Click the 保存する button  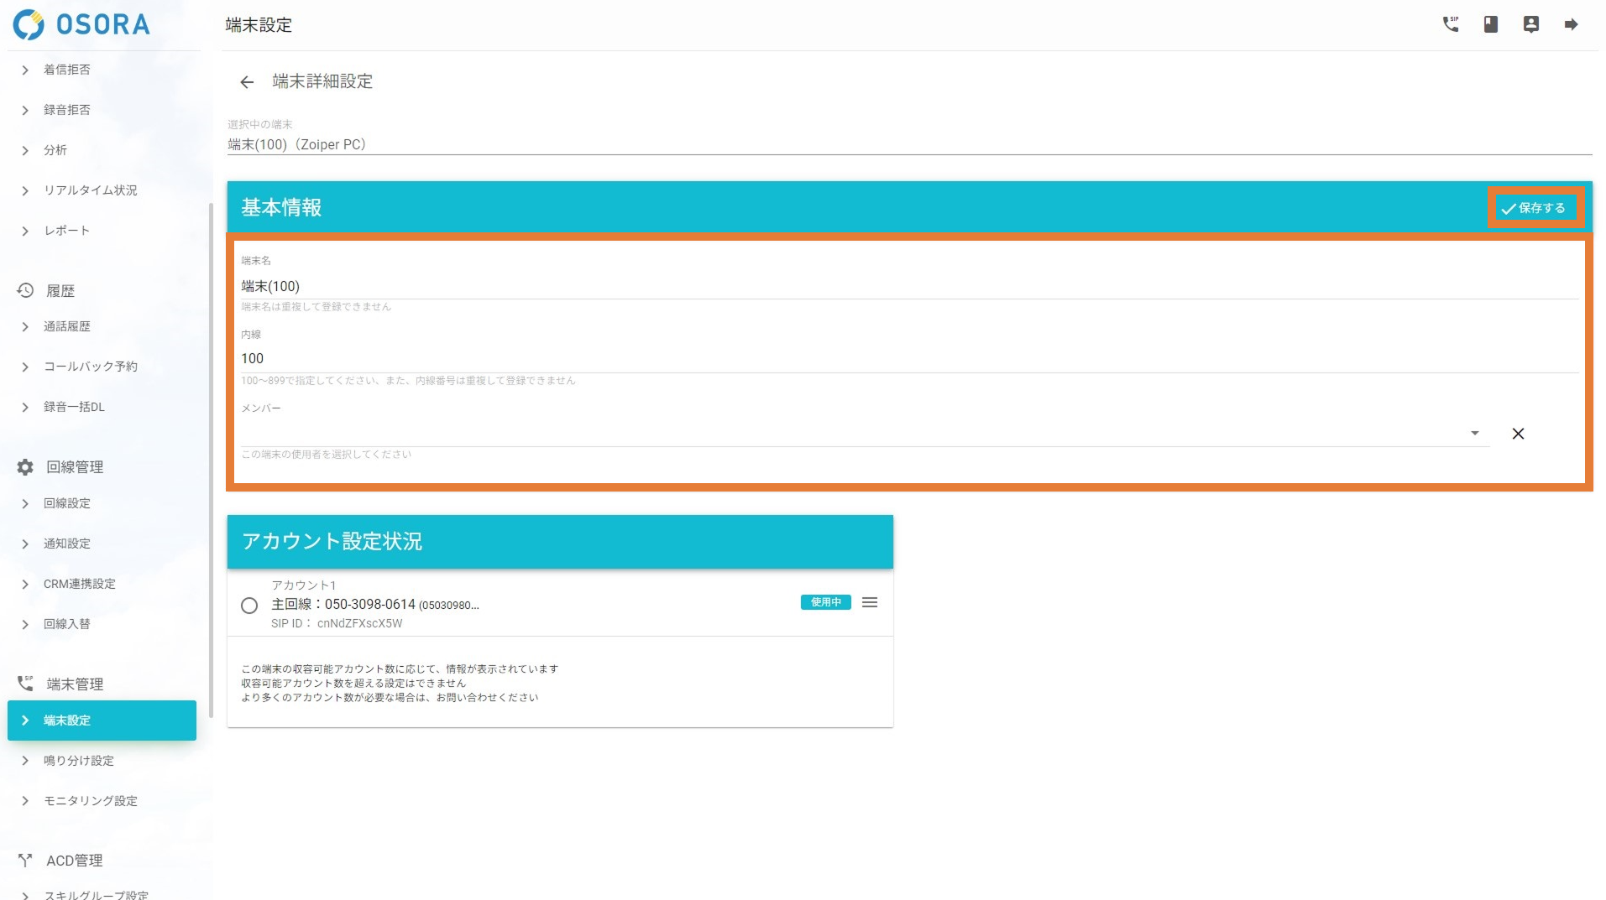point(1534,208)
